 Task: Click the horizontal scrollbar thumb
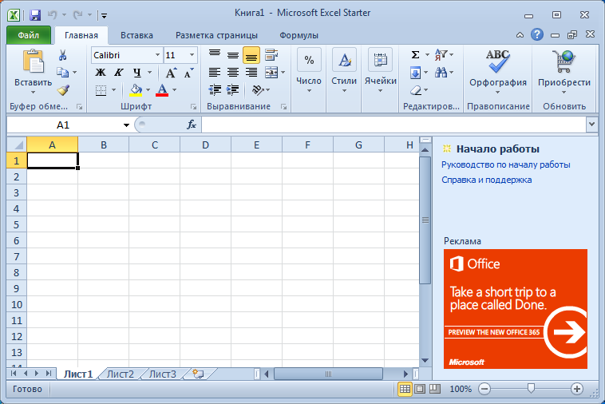click(328, 374)
